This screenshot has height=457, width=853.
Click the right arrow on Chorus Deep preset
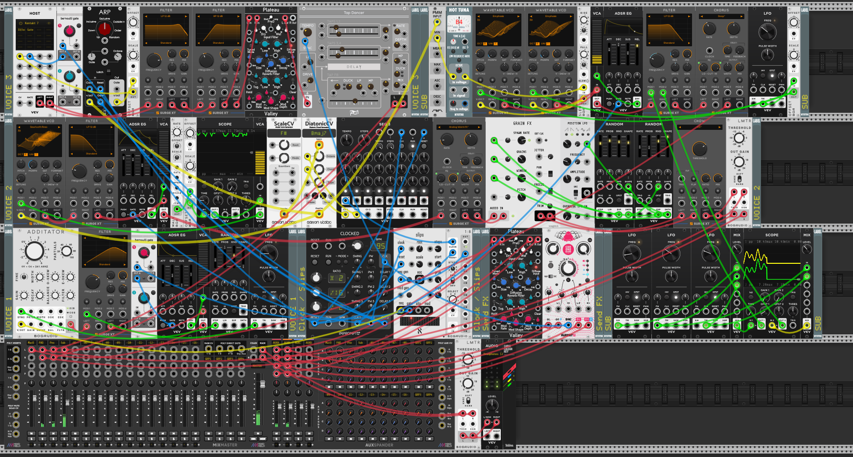pos(742,16)
